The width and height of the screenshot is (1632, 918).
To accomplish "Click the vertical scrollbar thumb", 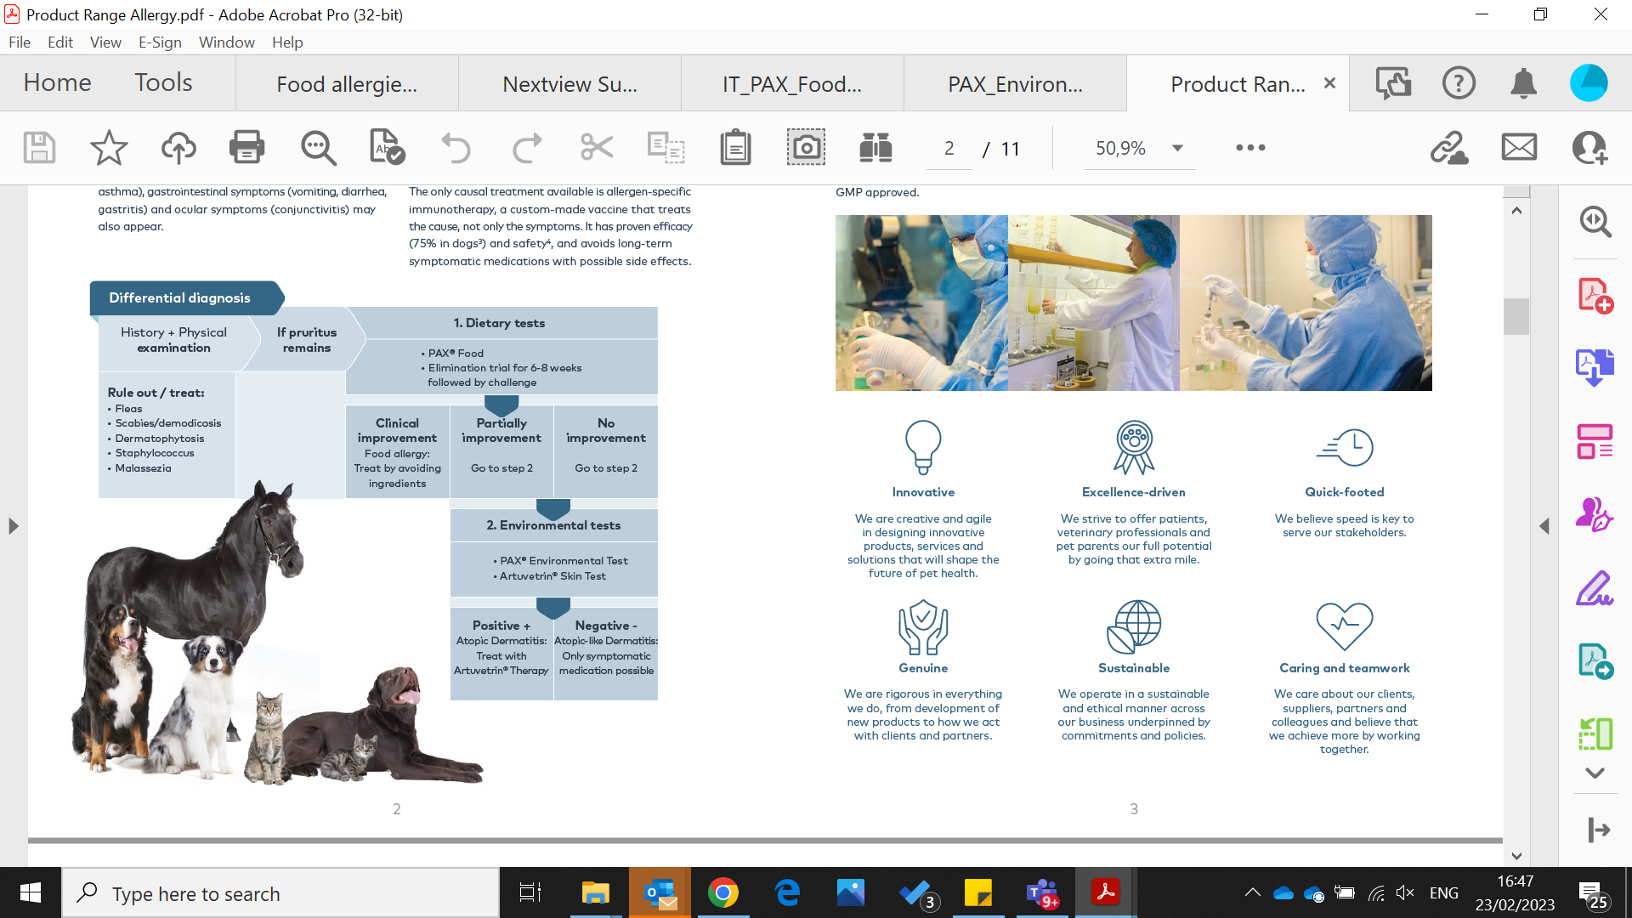I will (1516, 316).
